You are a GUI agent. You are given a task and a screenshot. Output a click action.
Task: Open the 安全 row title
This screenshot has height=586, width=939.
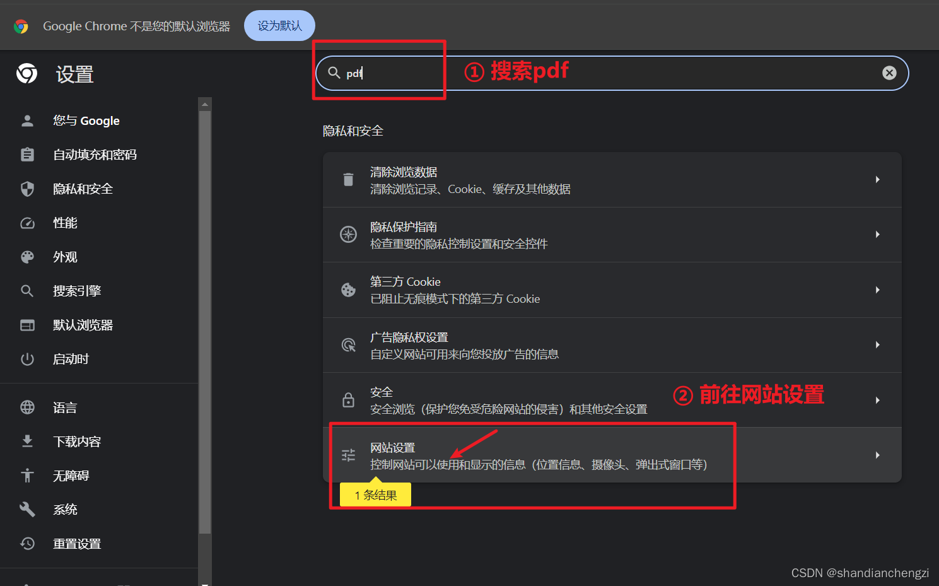(x=382, y=392)
